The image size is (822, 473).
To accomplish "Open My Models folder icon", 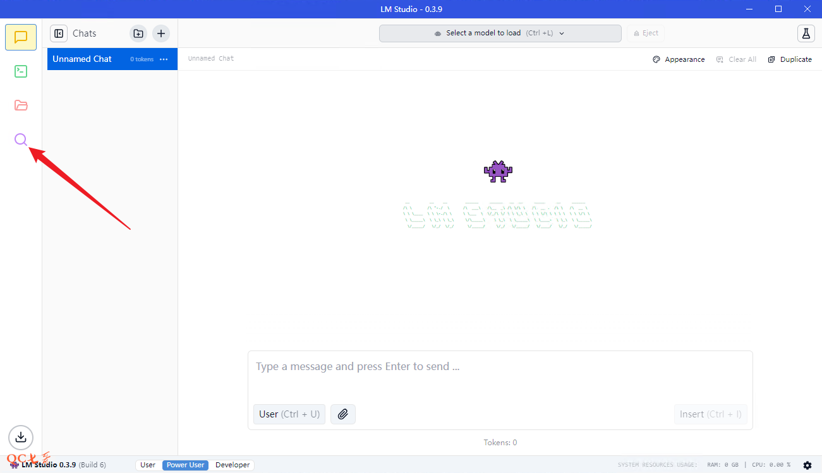I will coord(21,105).
